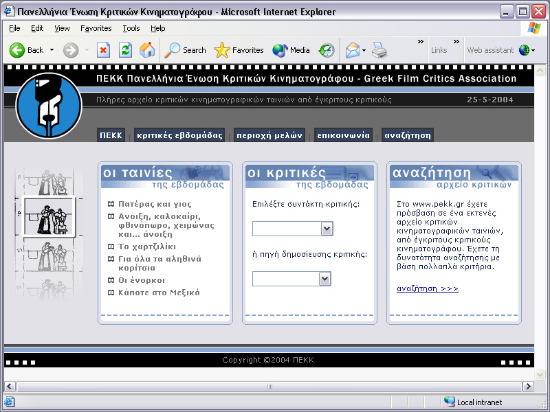Click the vertical scrollbar down arrow

coord(540,374)
